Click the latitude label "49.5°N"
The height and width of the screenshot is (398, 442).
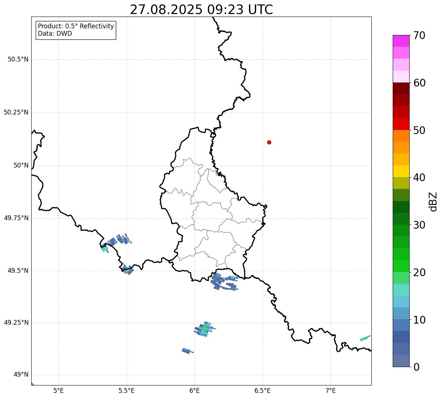[x=18, y=271]
